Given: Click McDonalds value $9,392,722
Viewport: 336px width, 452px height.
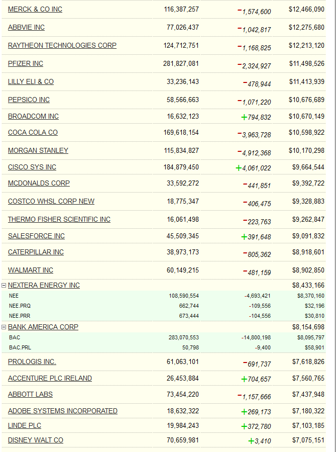Looking at the screenshot, I should click(308, 184).
